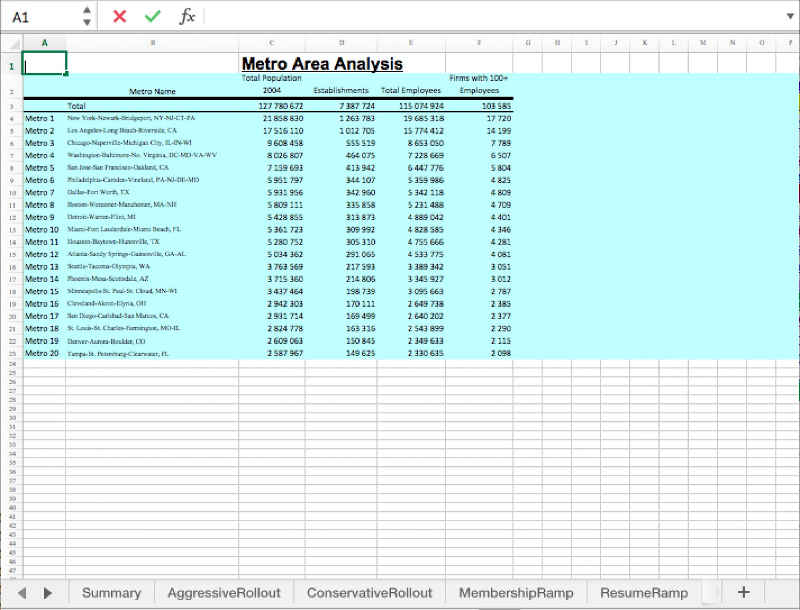Viewport: 800px width, 610px height.
Task: Select column F header
Action: (479, 42)
